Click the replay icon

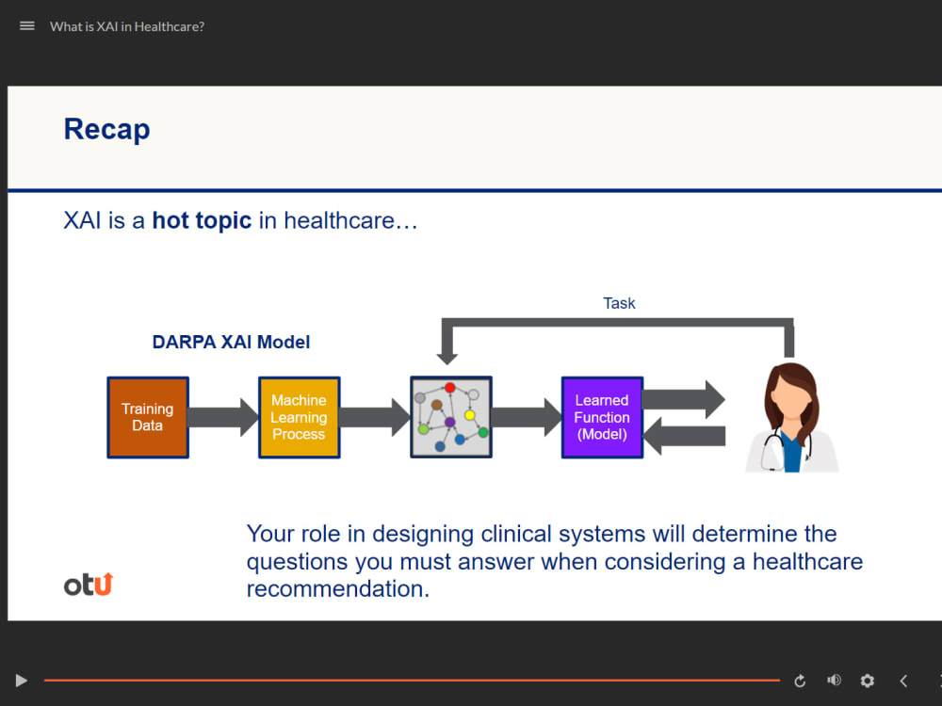coord(800,681)
